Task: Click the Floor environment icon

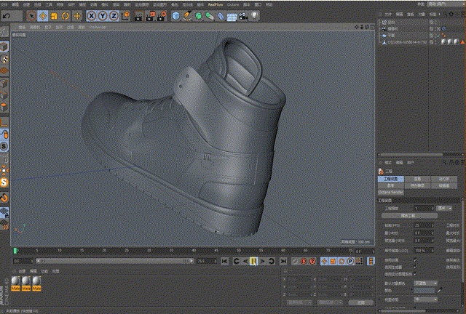Action: 232,17
